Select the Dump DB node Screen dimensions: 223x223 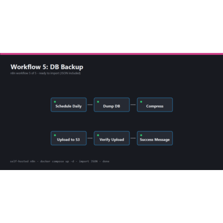[111, 105]
